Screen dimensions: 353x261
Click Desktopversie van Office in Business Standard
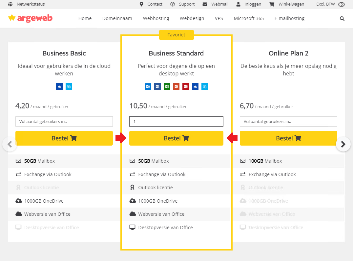(165, 228)
